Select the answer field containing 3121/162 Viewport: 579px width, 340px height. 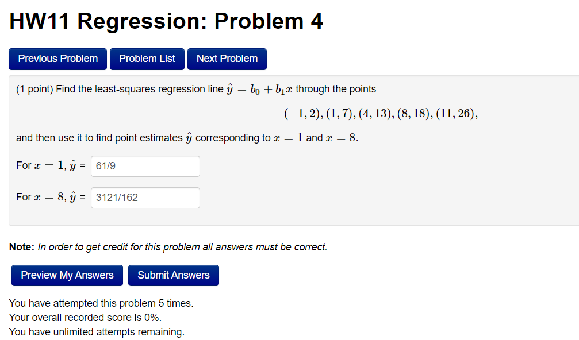(x=145, y=198)
